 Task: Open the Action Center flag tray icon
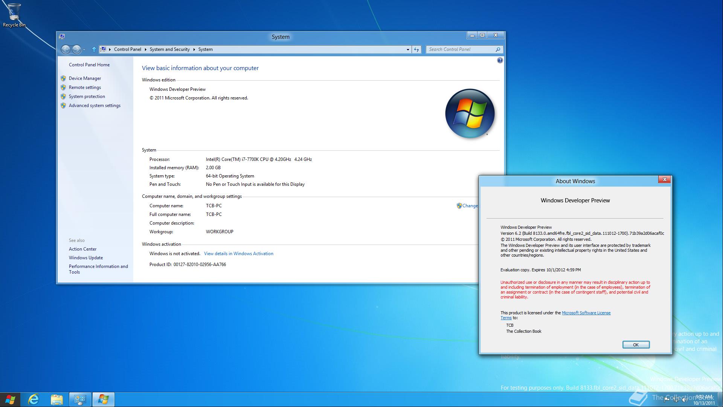[667, 400]
